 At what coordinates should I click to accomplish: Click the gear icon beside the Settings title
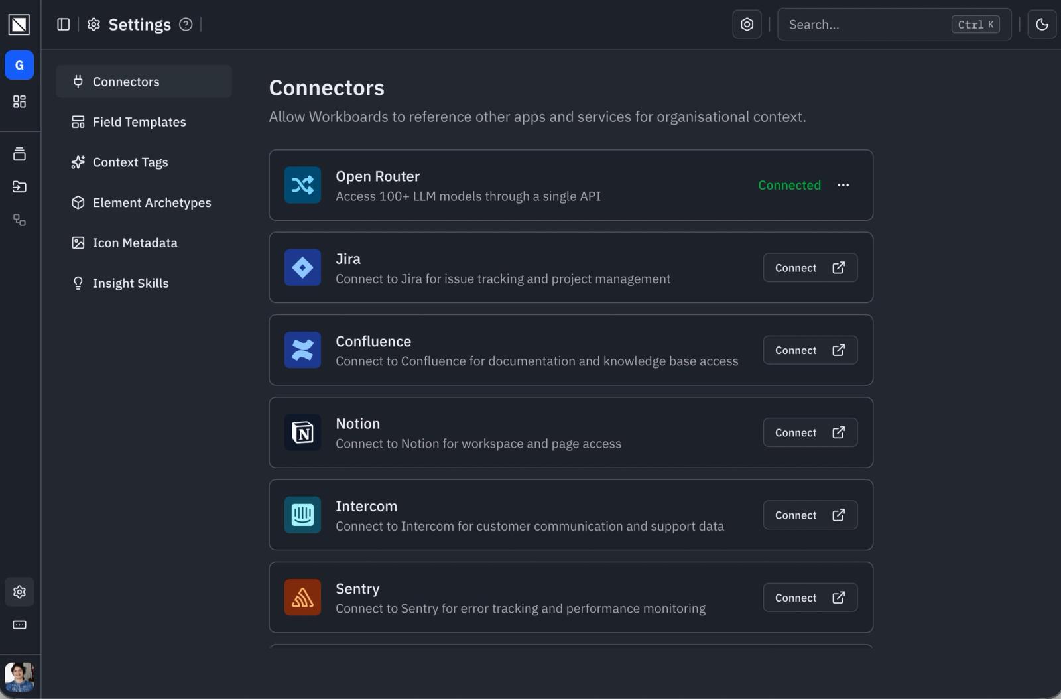coord(94,25)
